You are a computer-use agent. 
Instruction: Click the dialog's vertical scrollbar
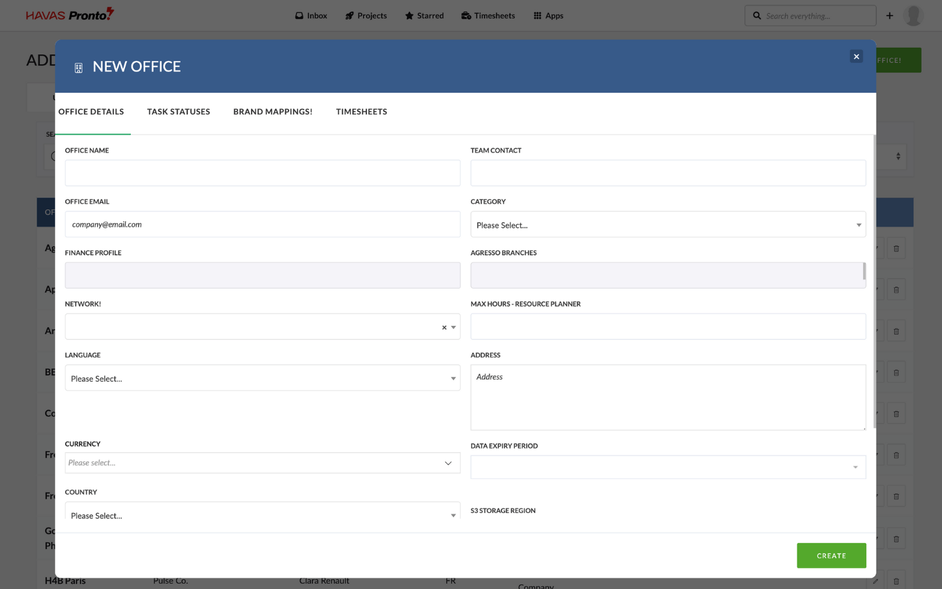[875, 281]
